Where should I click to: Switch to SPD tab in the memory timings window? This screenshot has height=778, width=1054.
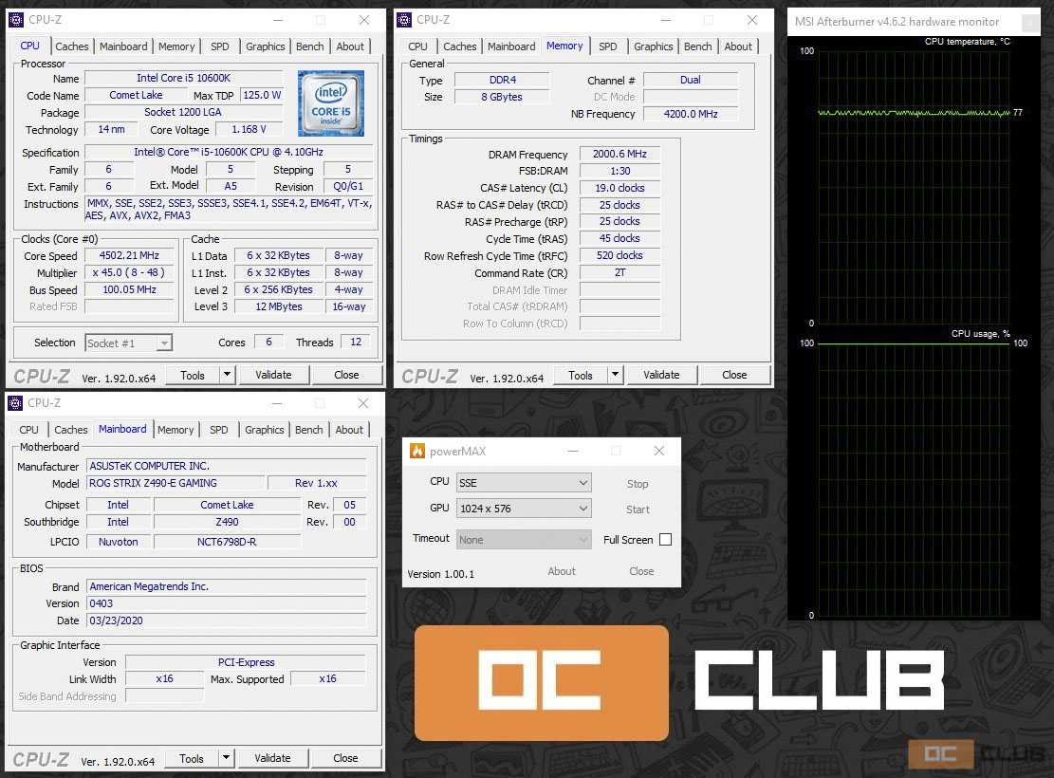(x=607, y=46)
